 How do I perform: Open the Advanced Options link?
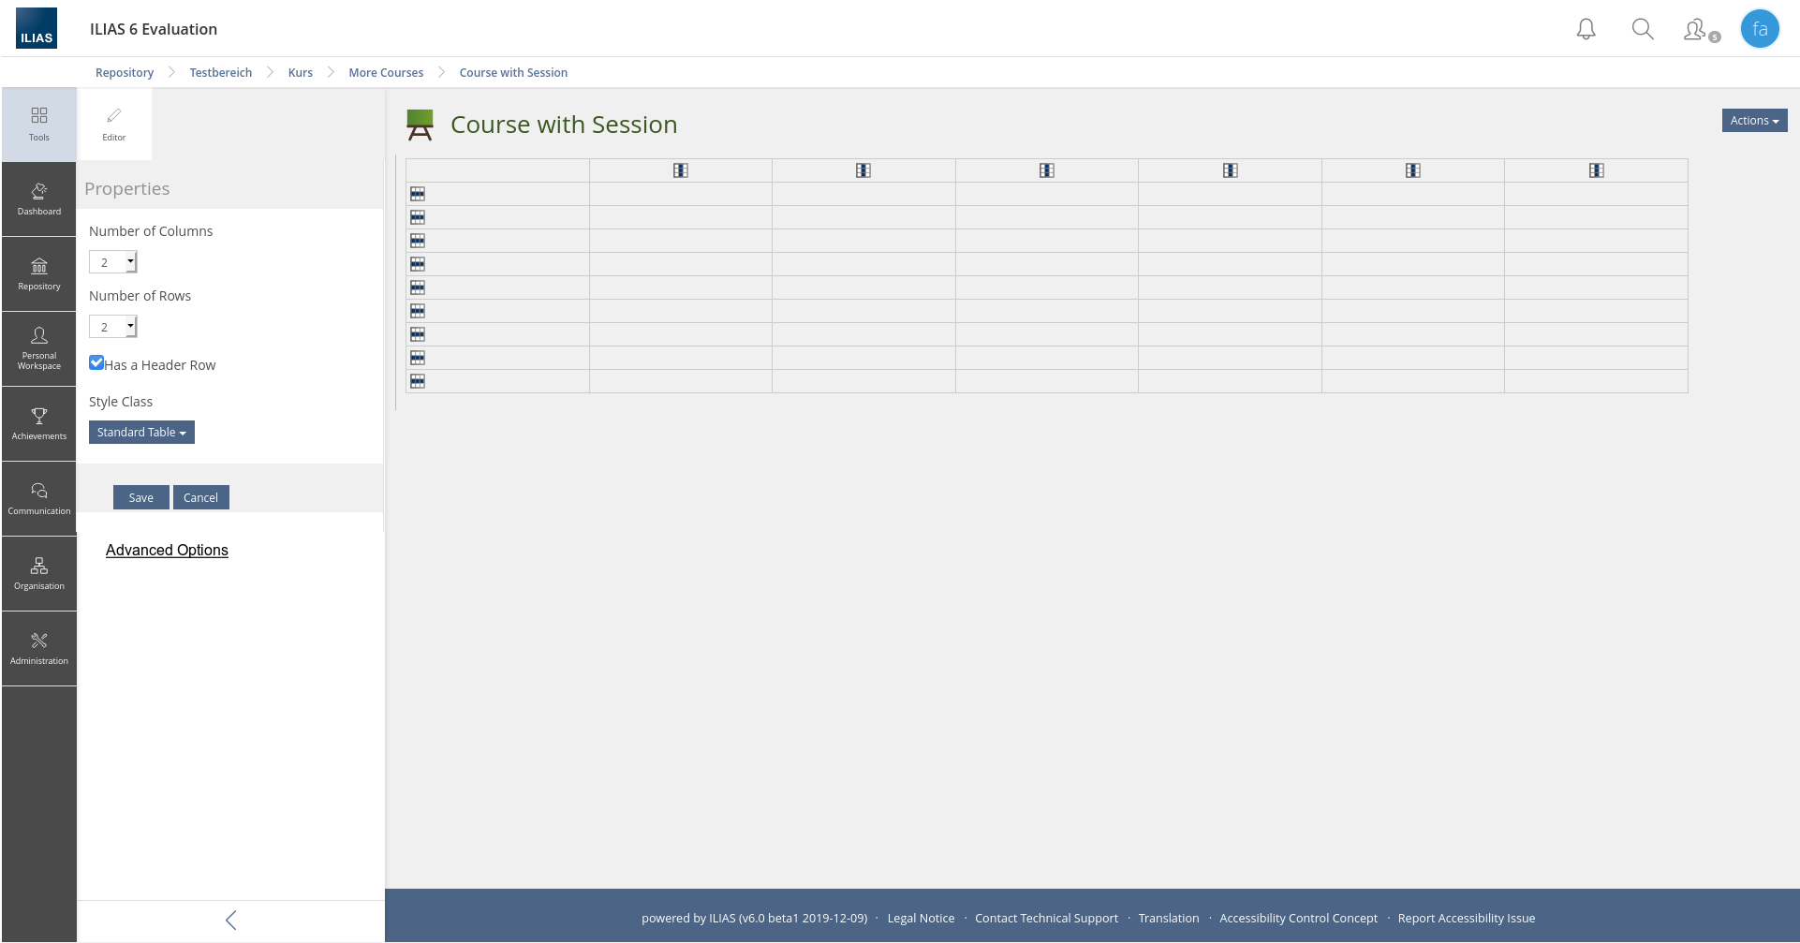click(x=167, y=551)
